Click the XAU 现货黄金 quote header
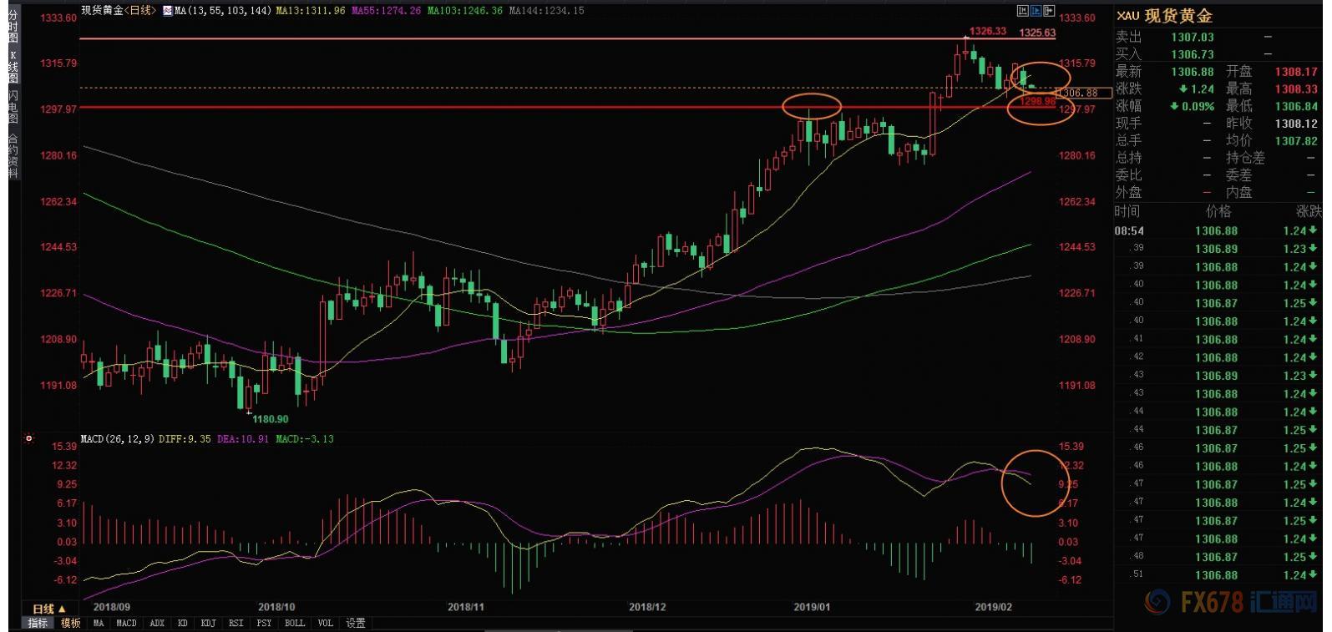1332x632 pixels. click(x=1164, y=16)
